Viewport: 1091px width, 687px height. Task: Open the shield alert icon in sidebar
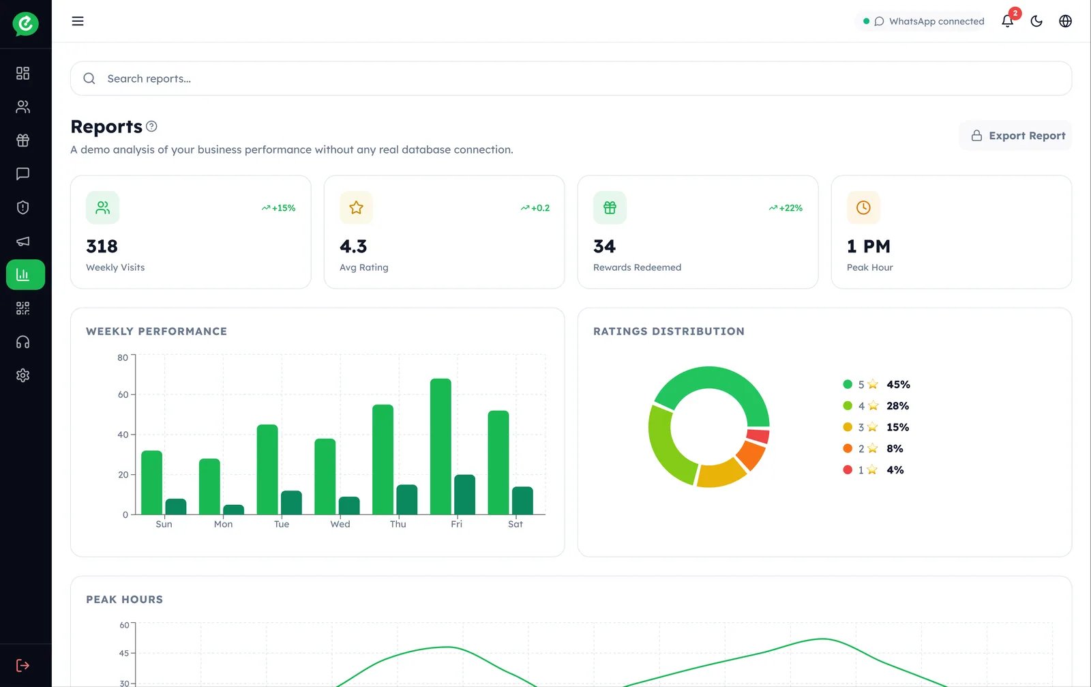[x=23, y=207]
